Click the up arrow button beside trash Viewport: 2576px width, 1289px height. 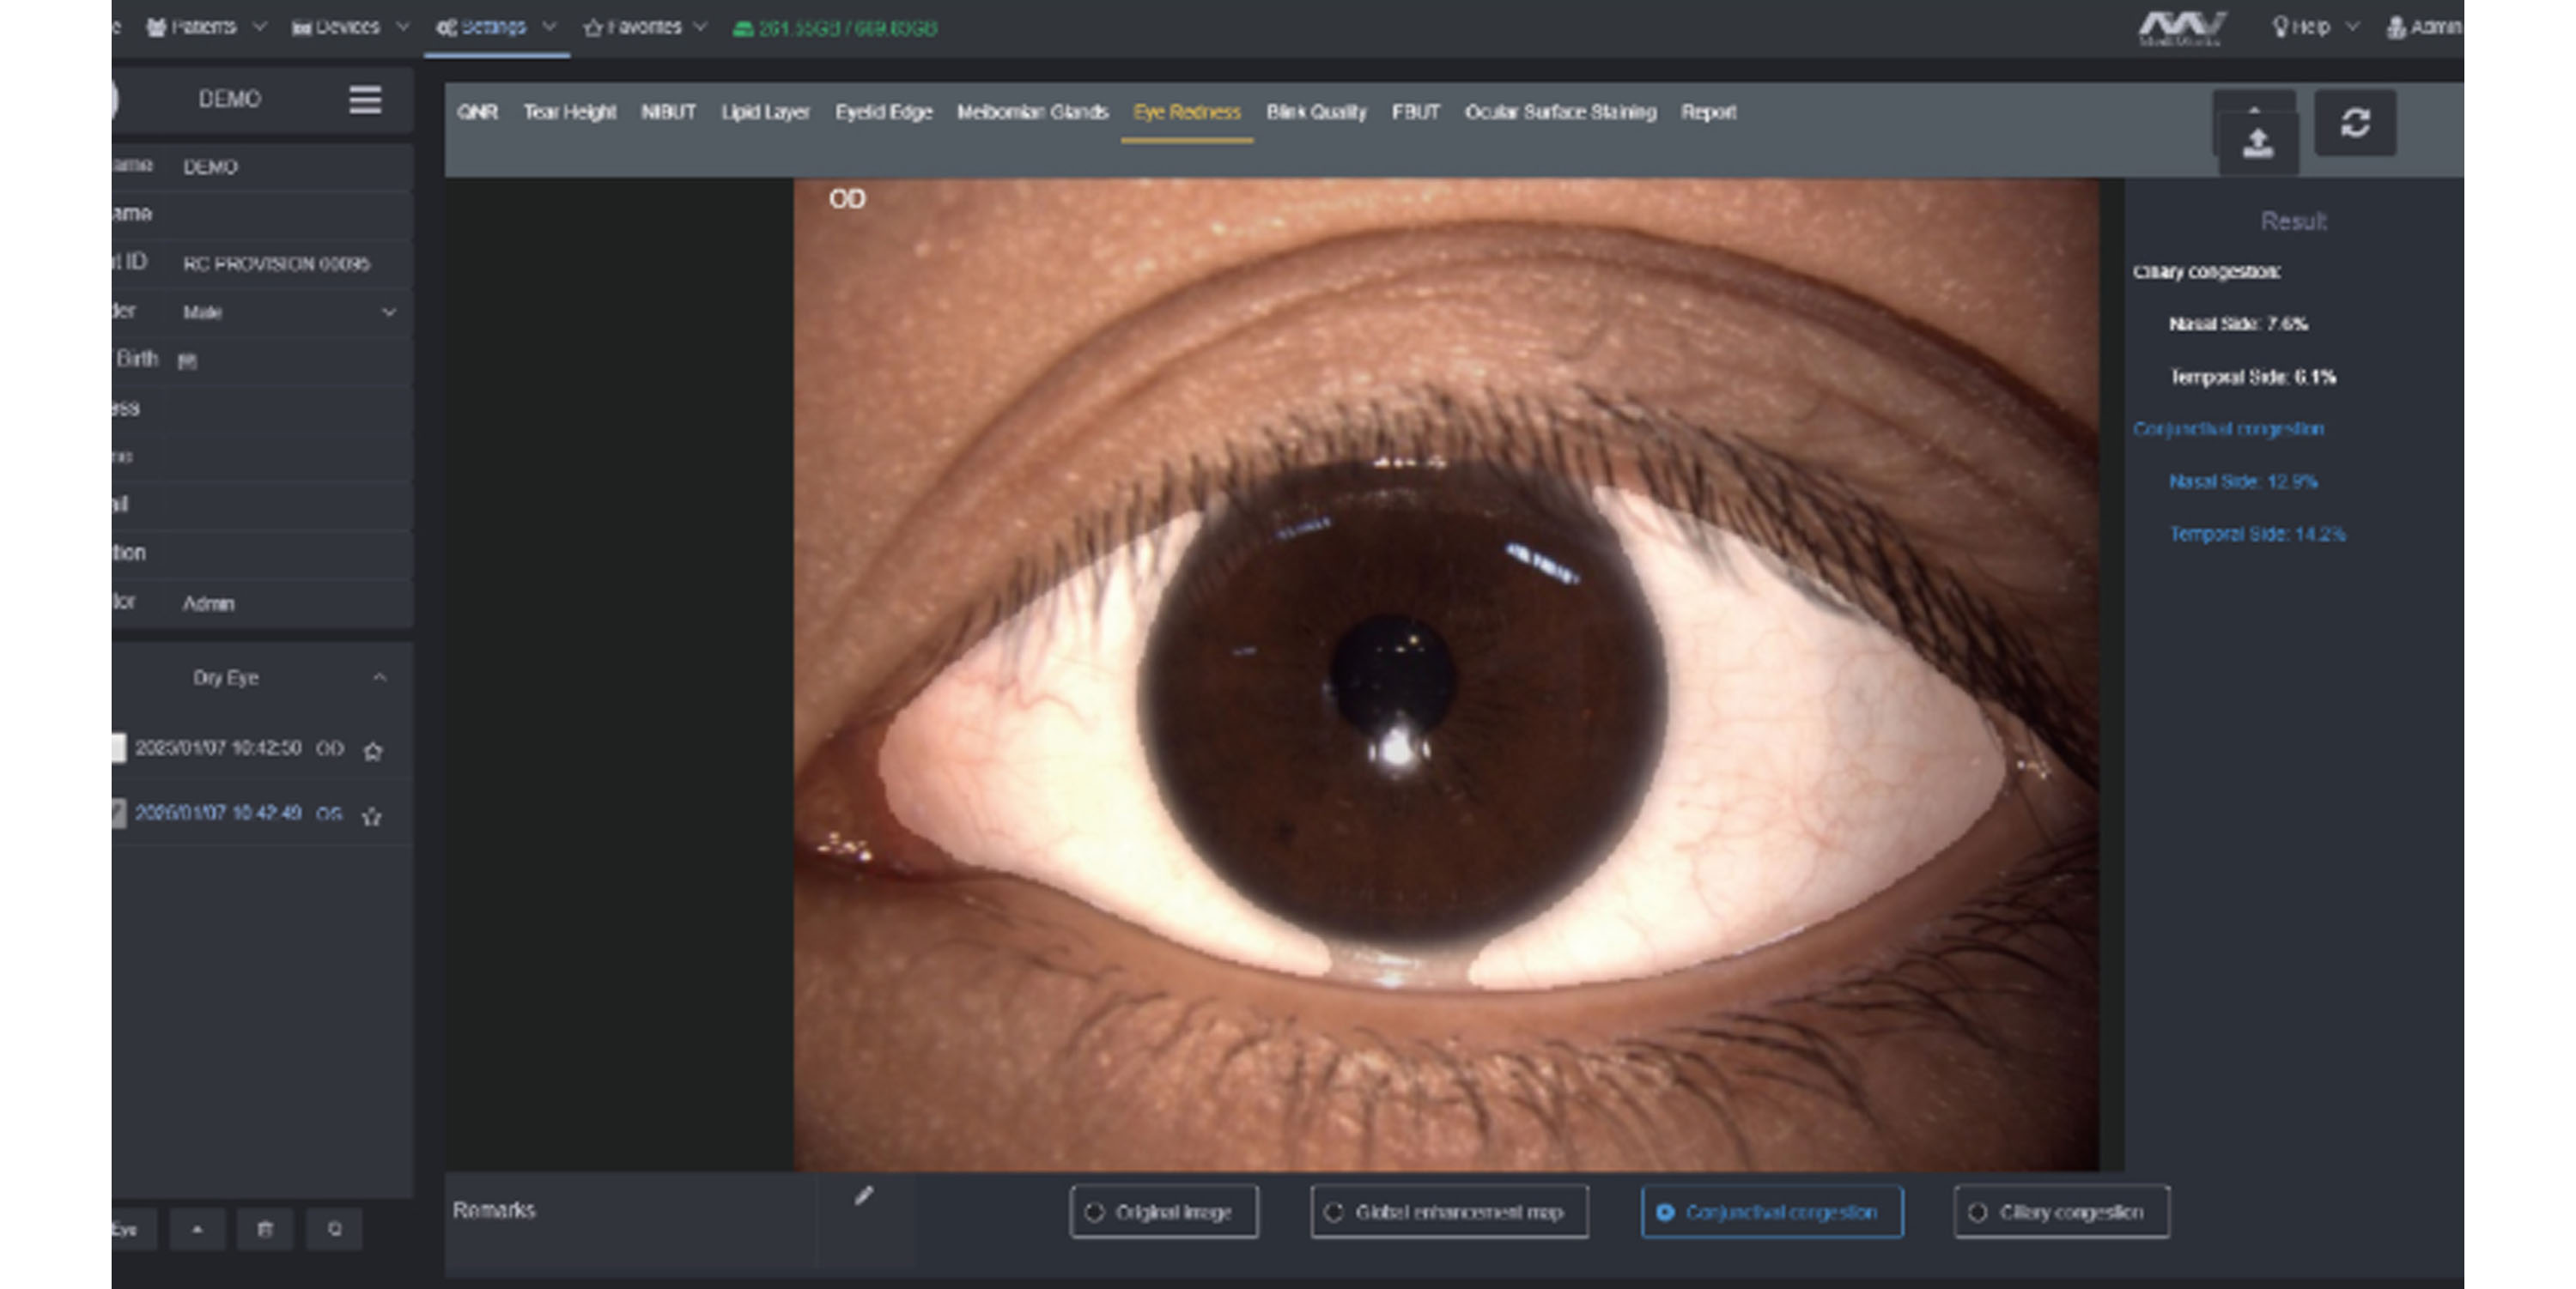tap(197, 1229)
